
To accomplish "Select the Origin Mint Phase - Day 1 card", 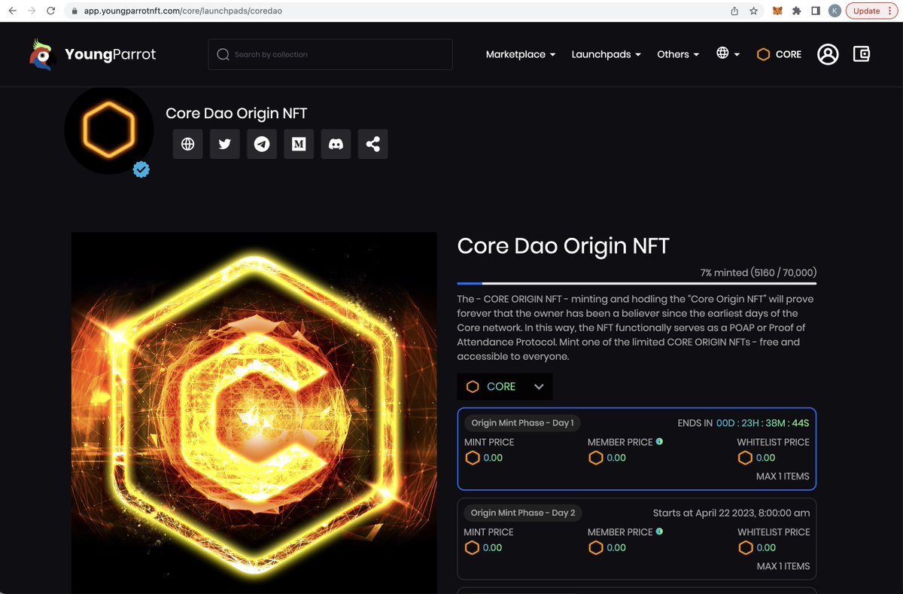I will (637, 449).
